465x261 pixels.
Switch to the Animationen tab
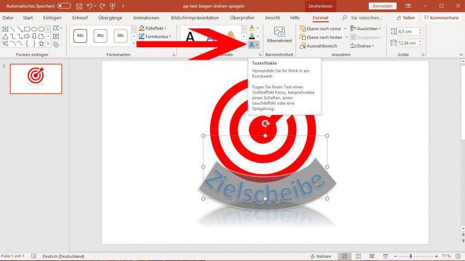coord(146,18)
